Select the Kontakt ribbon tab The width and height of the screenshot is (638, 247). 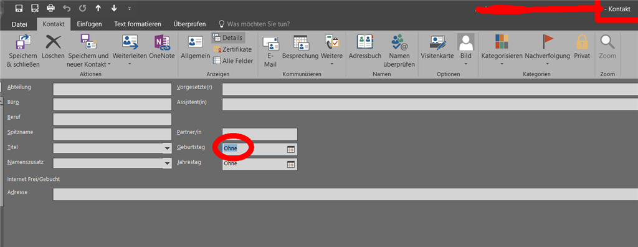[x=54, y=24]
